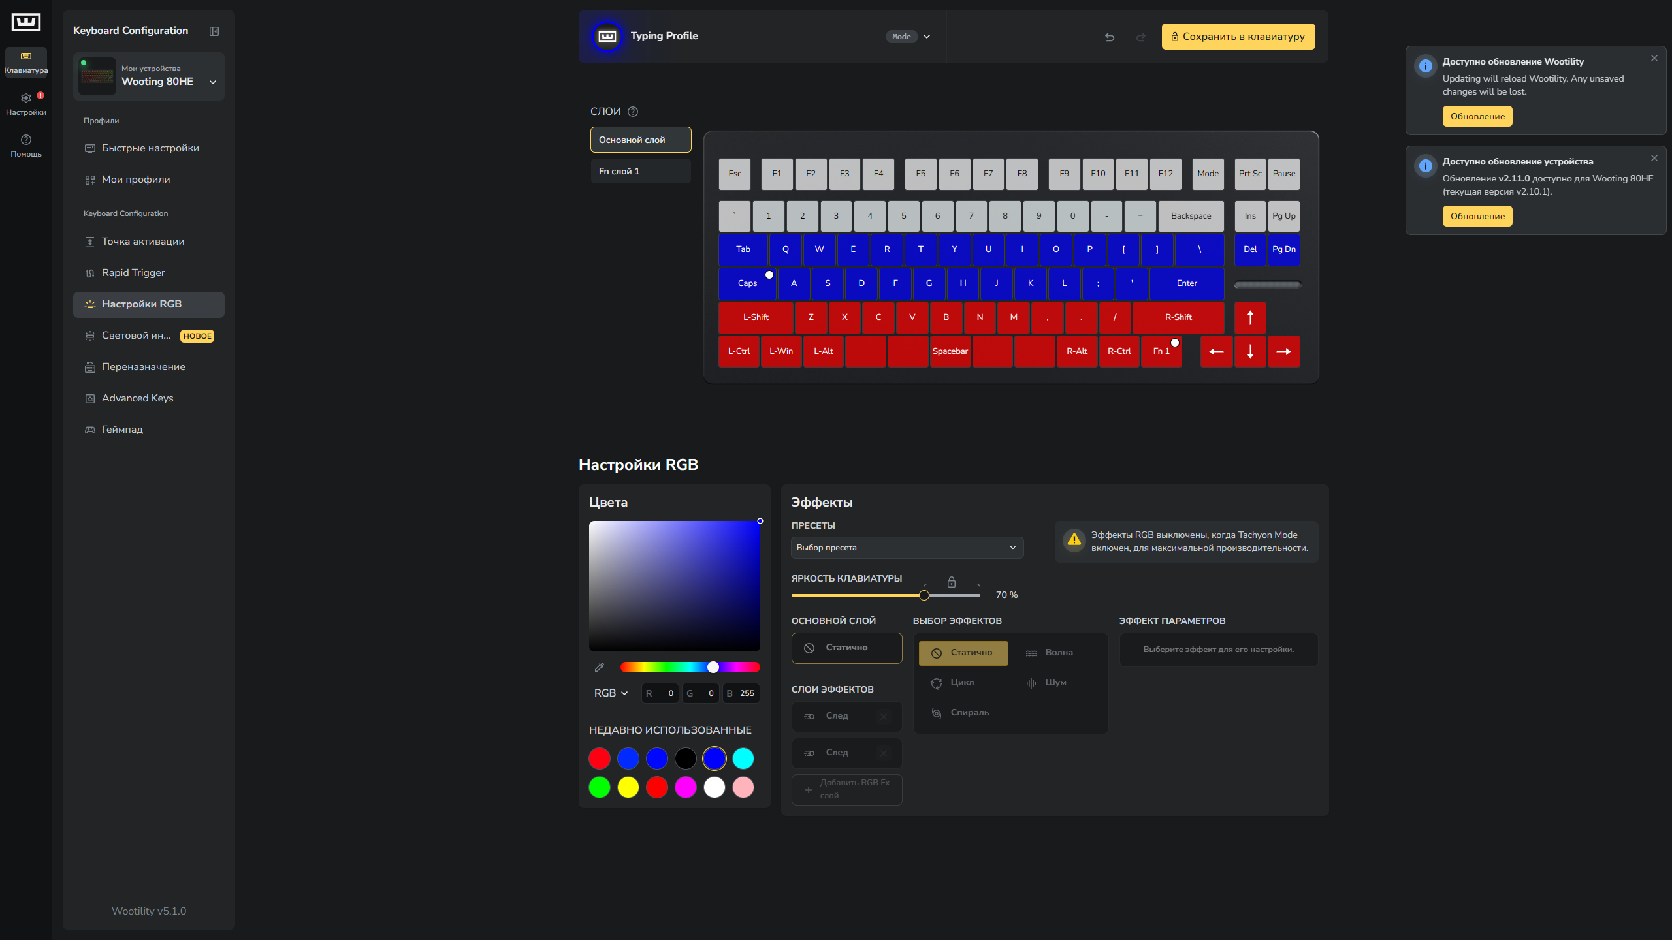Viewport: 1672px width, 940px height.
Task: Pick the cyan recently used swatch
Action: click(x=743, y=759)
